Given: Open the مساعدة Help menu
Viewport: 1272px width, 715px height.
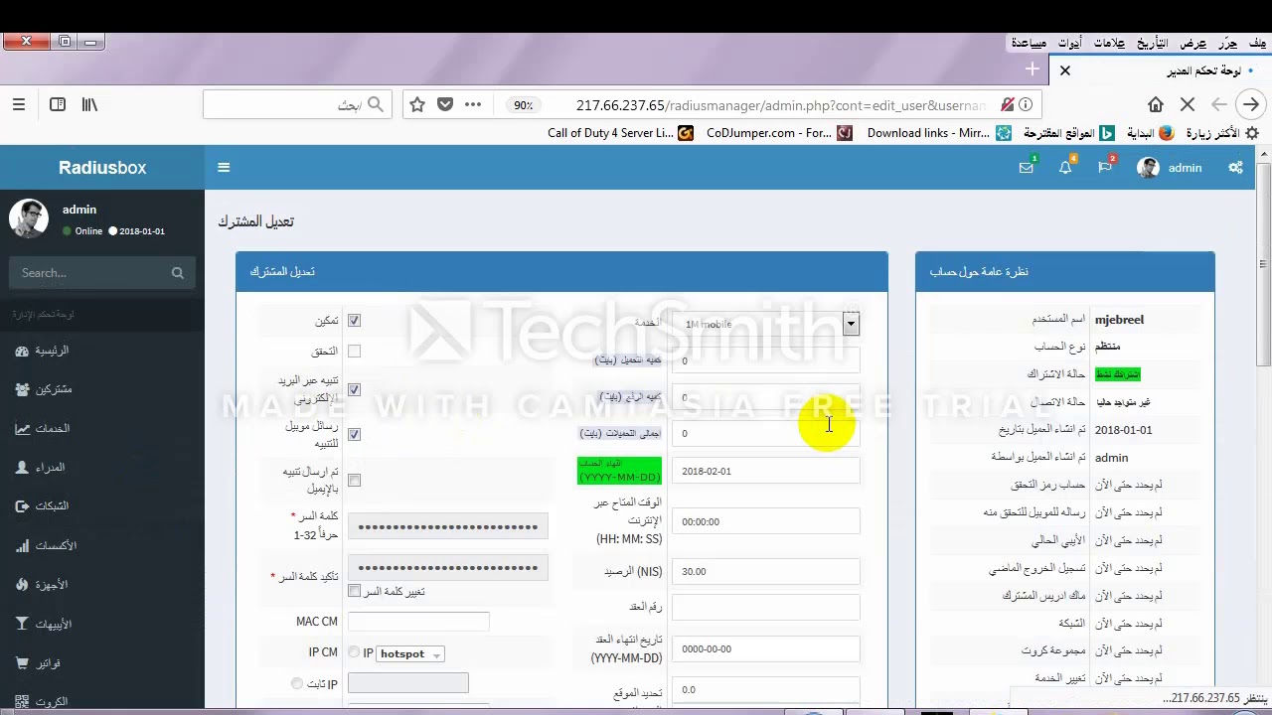Looking at the screenshot, I should click(x=1029, y=43).
